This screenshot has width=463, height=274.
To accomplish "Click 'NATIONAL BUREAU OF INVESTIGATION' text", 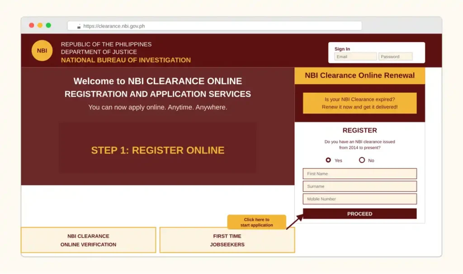I will (x=126, y=60).
